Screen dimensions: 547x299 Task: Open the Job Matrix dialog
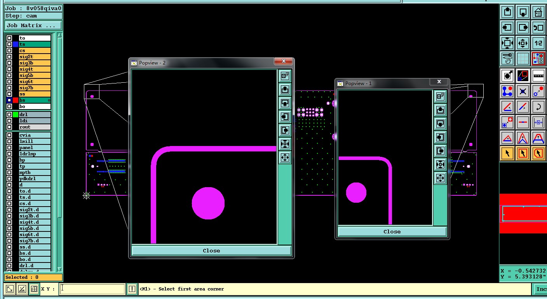pos(33,26)
